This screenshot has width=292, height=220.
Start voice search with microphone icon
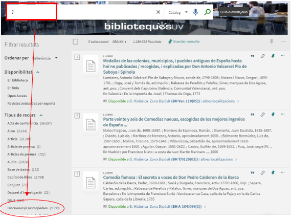(x=195, y=12)
